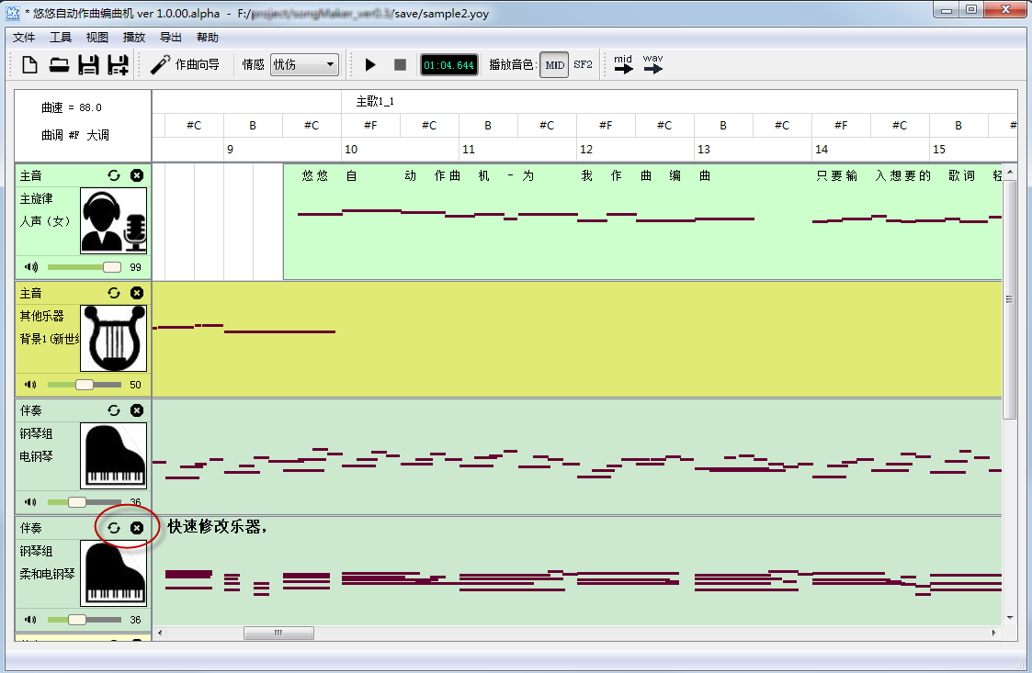Delete the 柔和电钢琴 track
Image resolution: width=1032 pixels, height=673 pixels.
point(137,528)
